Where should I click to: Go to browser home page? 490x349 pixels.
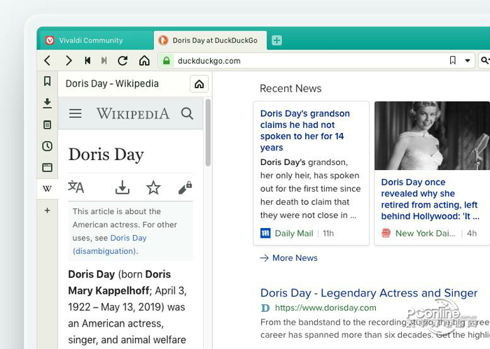(144, 61)
